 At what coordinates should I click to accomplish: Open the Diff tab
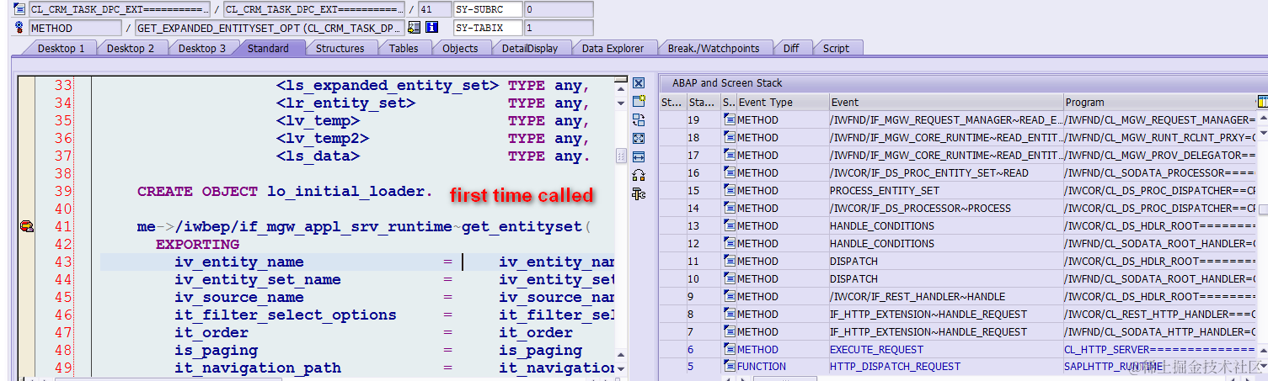(791, 48)
